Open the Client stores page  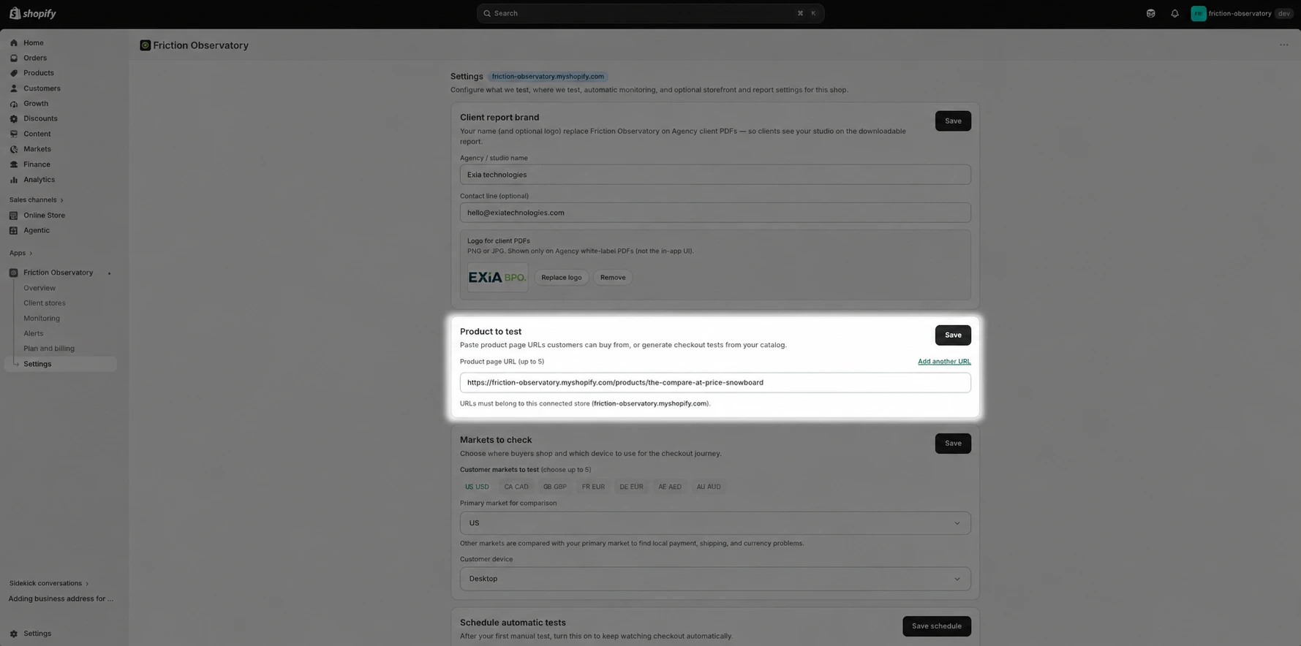[x=45, y=303]
